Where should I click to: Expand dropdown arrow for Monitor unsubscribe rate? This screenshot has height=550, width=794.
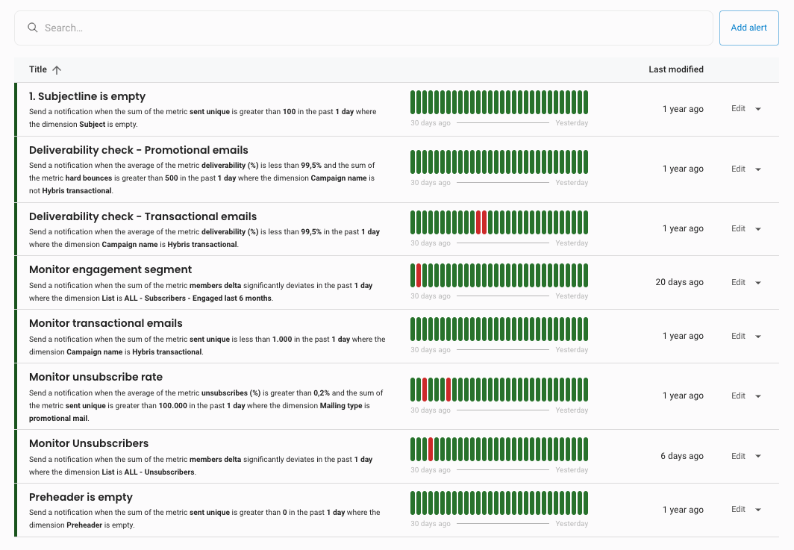758,396
